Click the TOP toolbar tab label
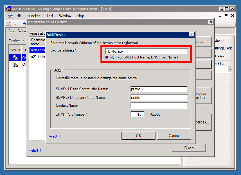This screenshot has height=175, width=241. click(x=15, y=23)
